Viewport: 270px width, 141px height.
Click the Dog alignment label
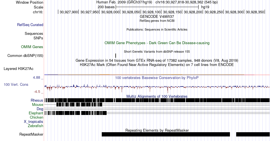pos(40,109)
